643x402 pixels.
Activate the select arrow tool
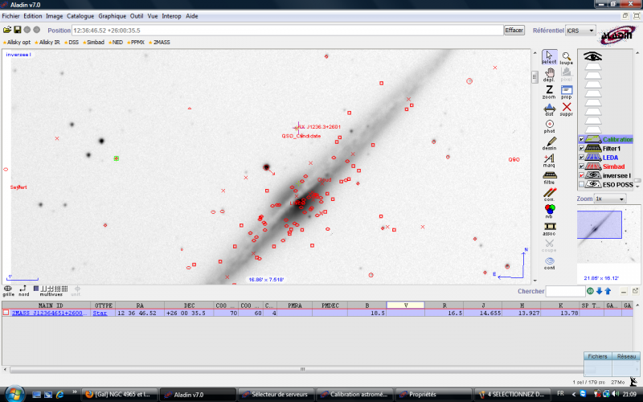pos(549,57)
